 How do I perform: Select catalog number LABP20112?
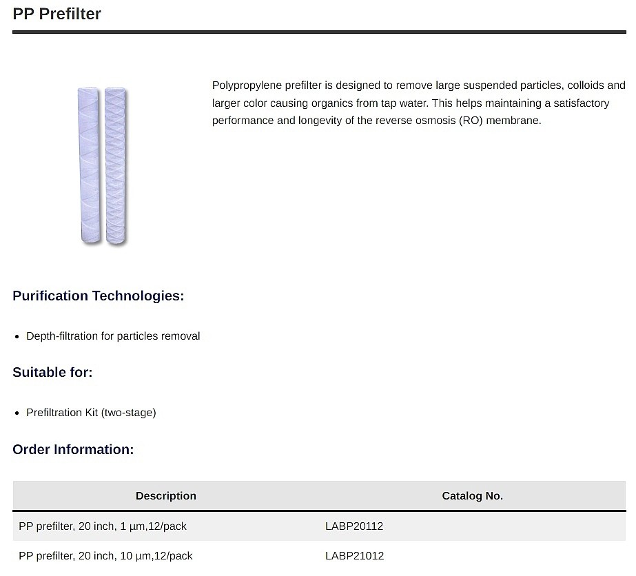coord(354,526)
